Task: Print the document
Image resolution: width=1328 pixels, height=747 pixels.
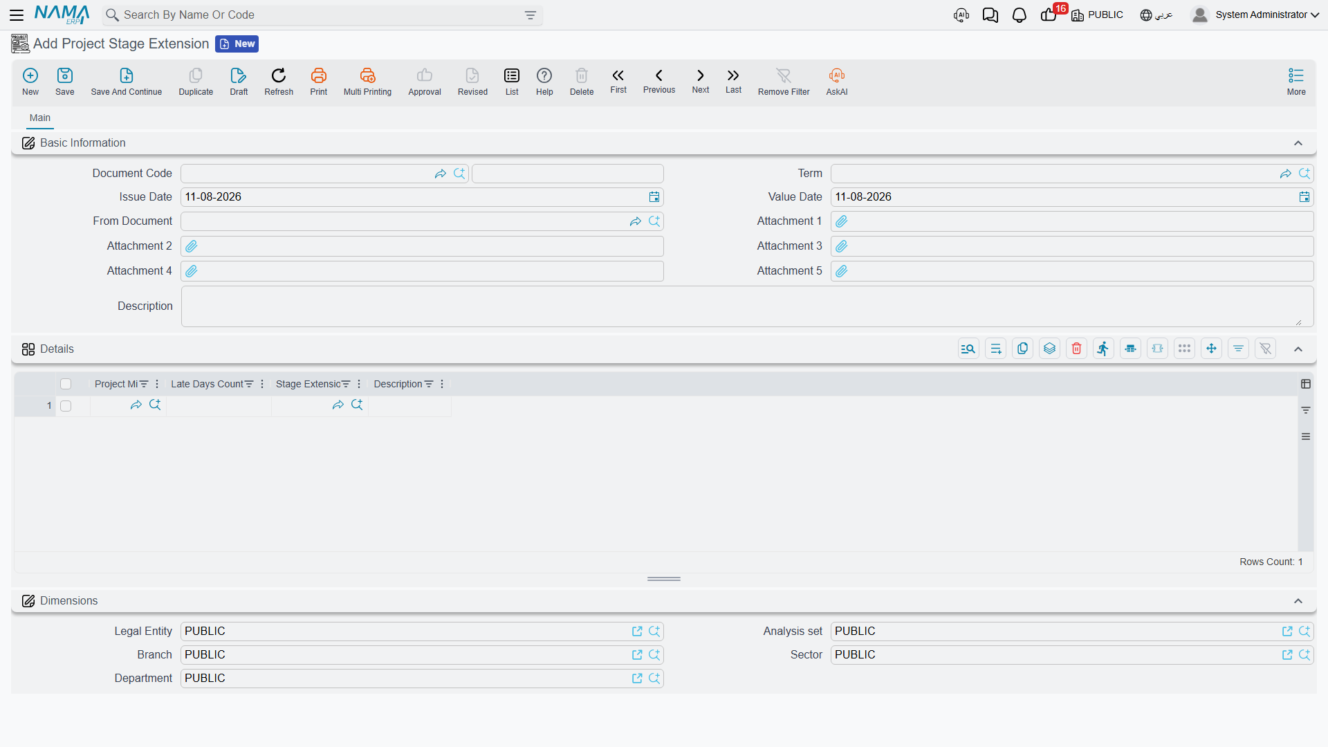Action: [x=319, y=82]
